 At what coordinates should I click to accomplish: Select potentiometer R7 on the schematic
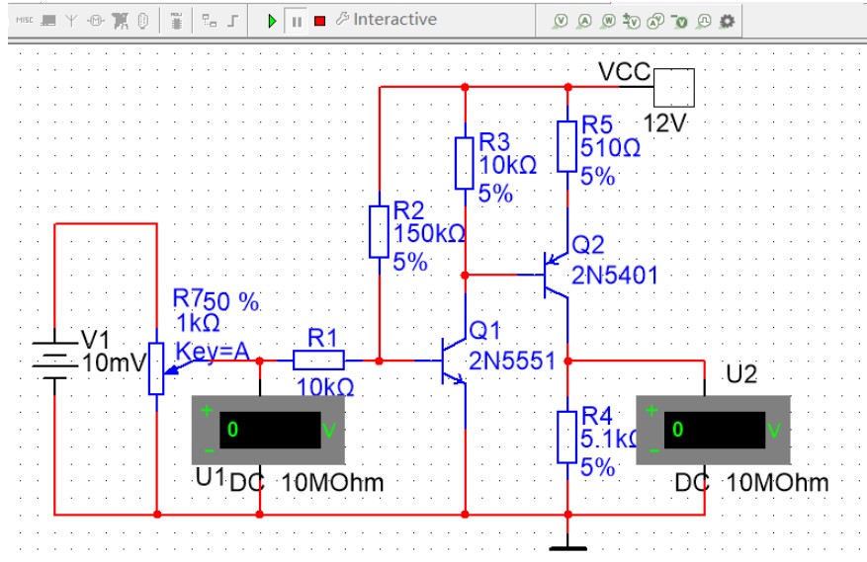(x=156, y=367)
